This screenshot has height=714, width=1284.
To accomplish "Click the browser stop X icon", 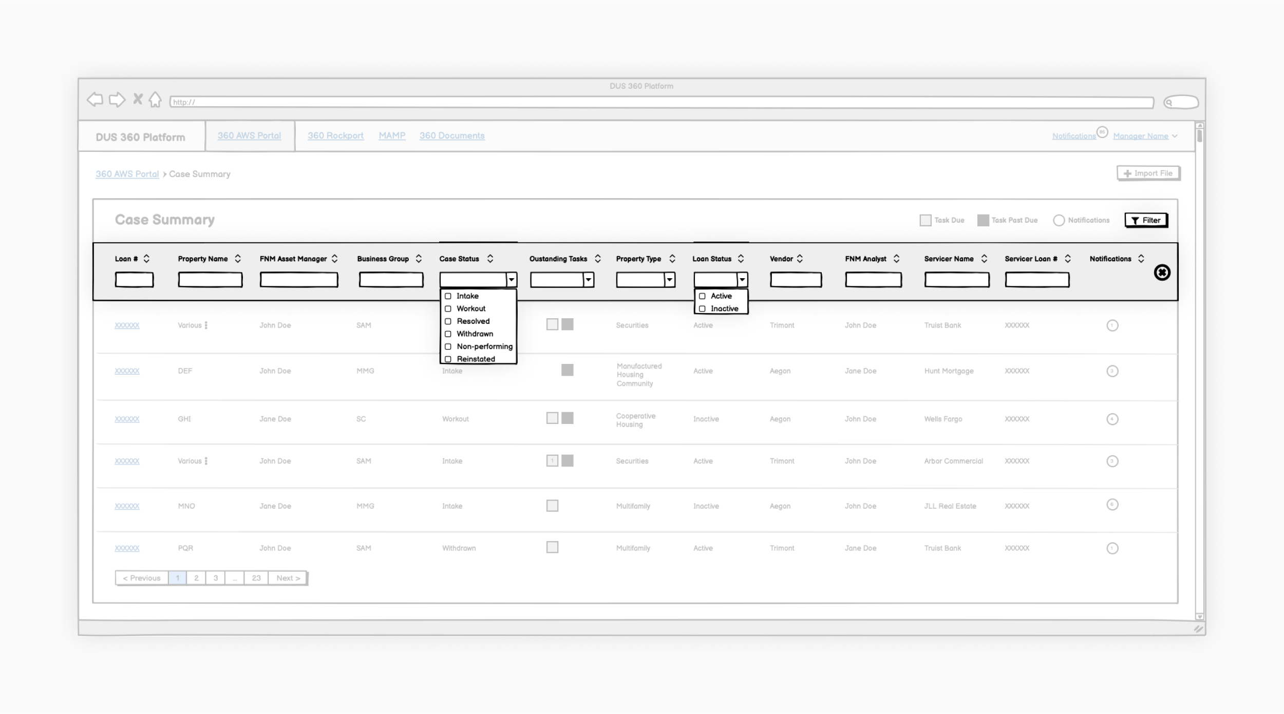I will [138, 99].
